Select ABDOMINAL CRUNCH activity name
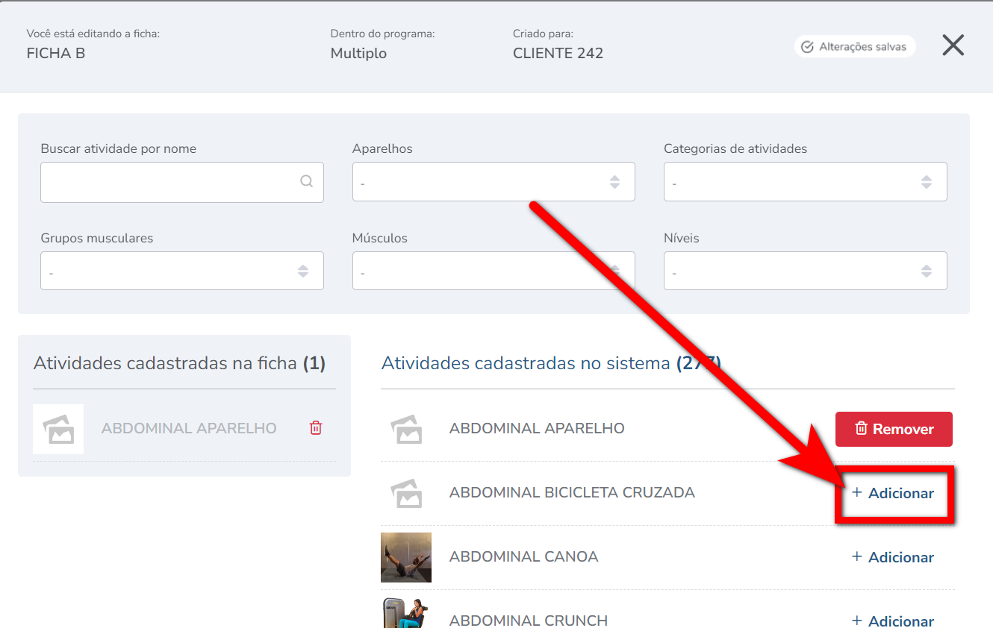 tap(529, 620)
